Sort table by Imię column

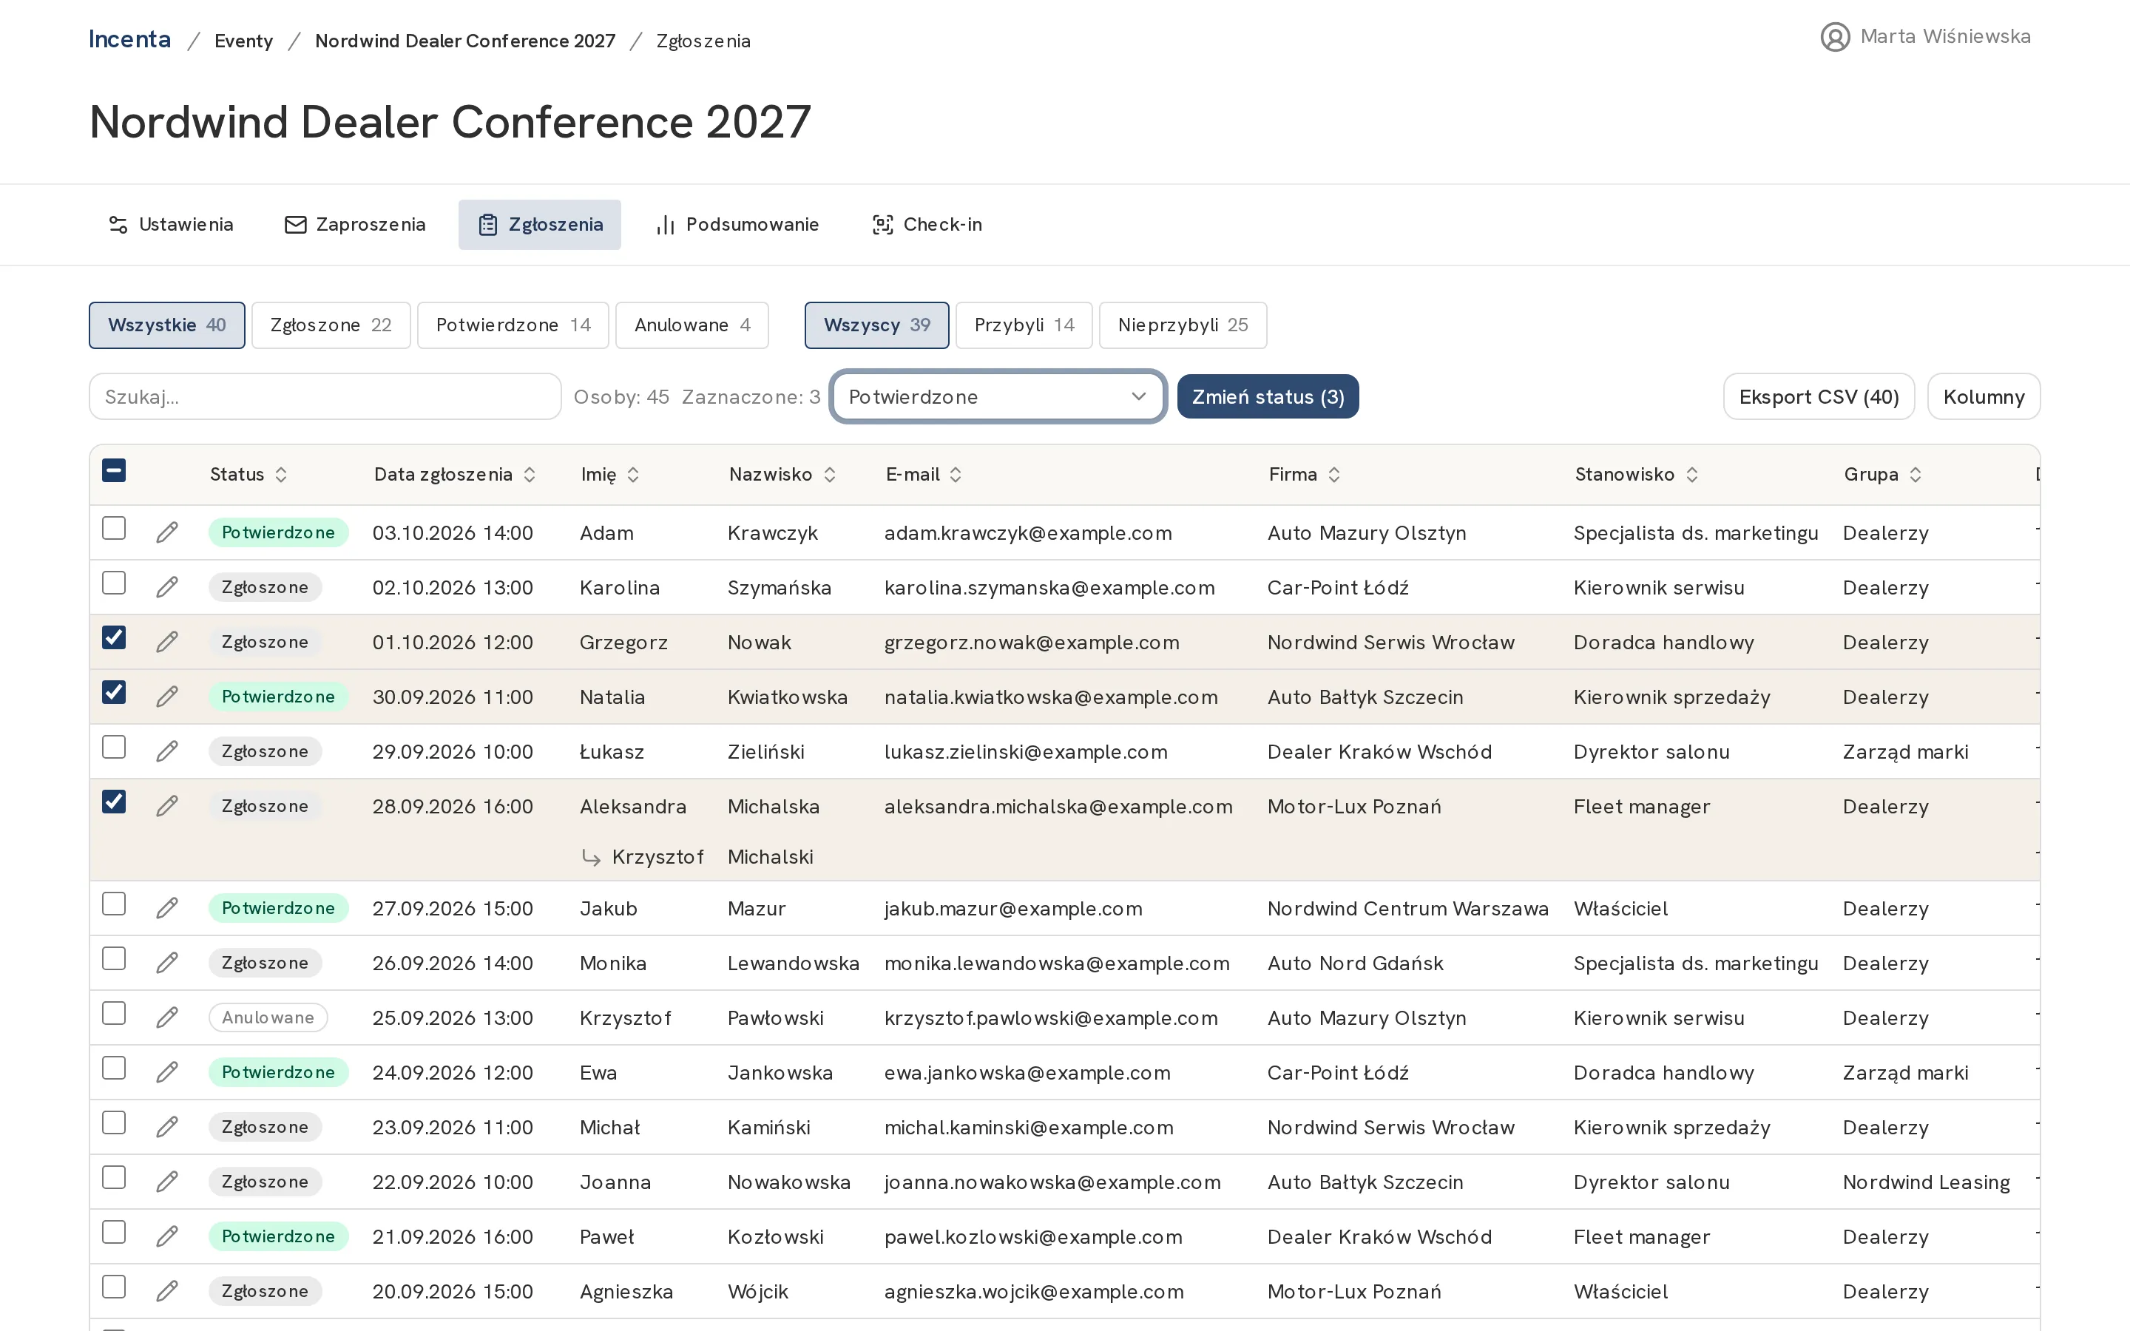pyautogui.click(x=610, y=475)
